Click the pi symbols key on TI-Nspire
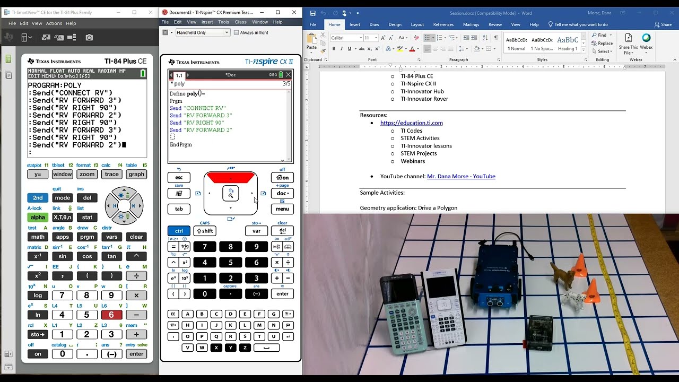Image resolution: width=679 pixels, height=382 pixels. point(173,325)
